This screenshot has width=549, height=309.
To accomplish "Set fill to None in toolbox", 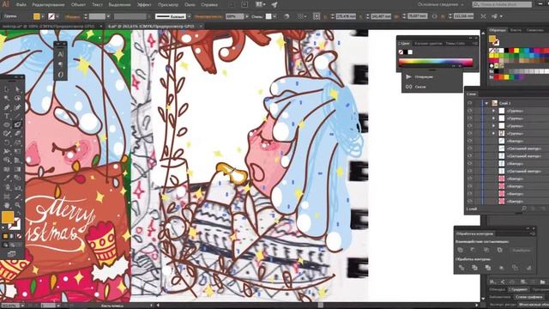I will pos(19,237).
